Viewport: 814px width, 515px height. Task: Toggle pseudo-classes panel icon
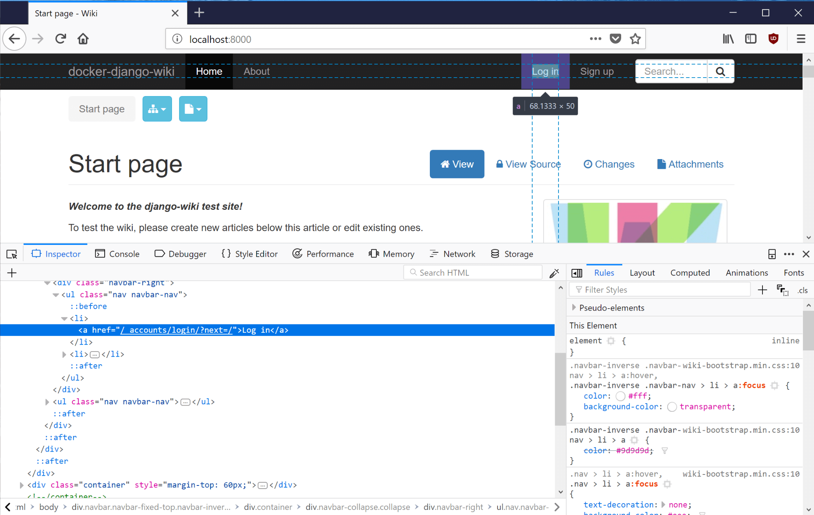(783, 290)
